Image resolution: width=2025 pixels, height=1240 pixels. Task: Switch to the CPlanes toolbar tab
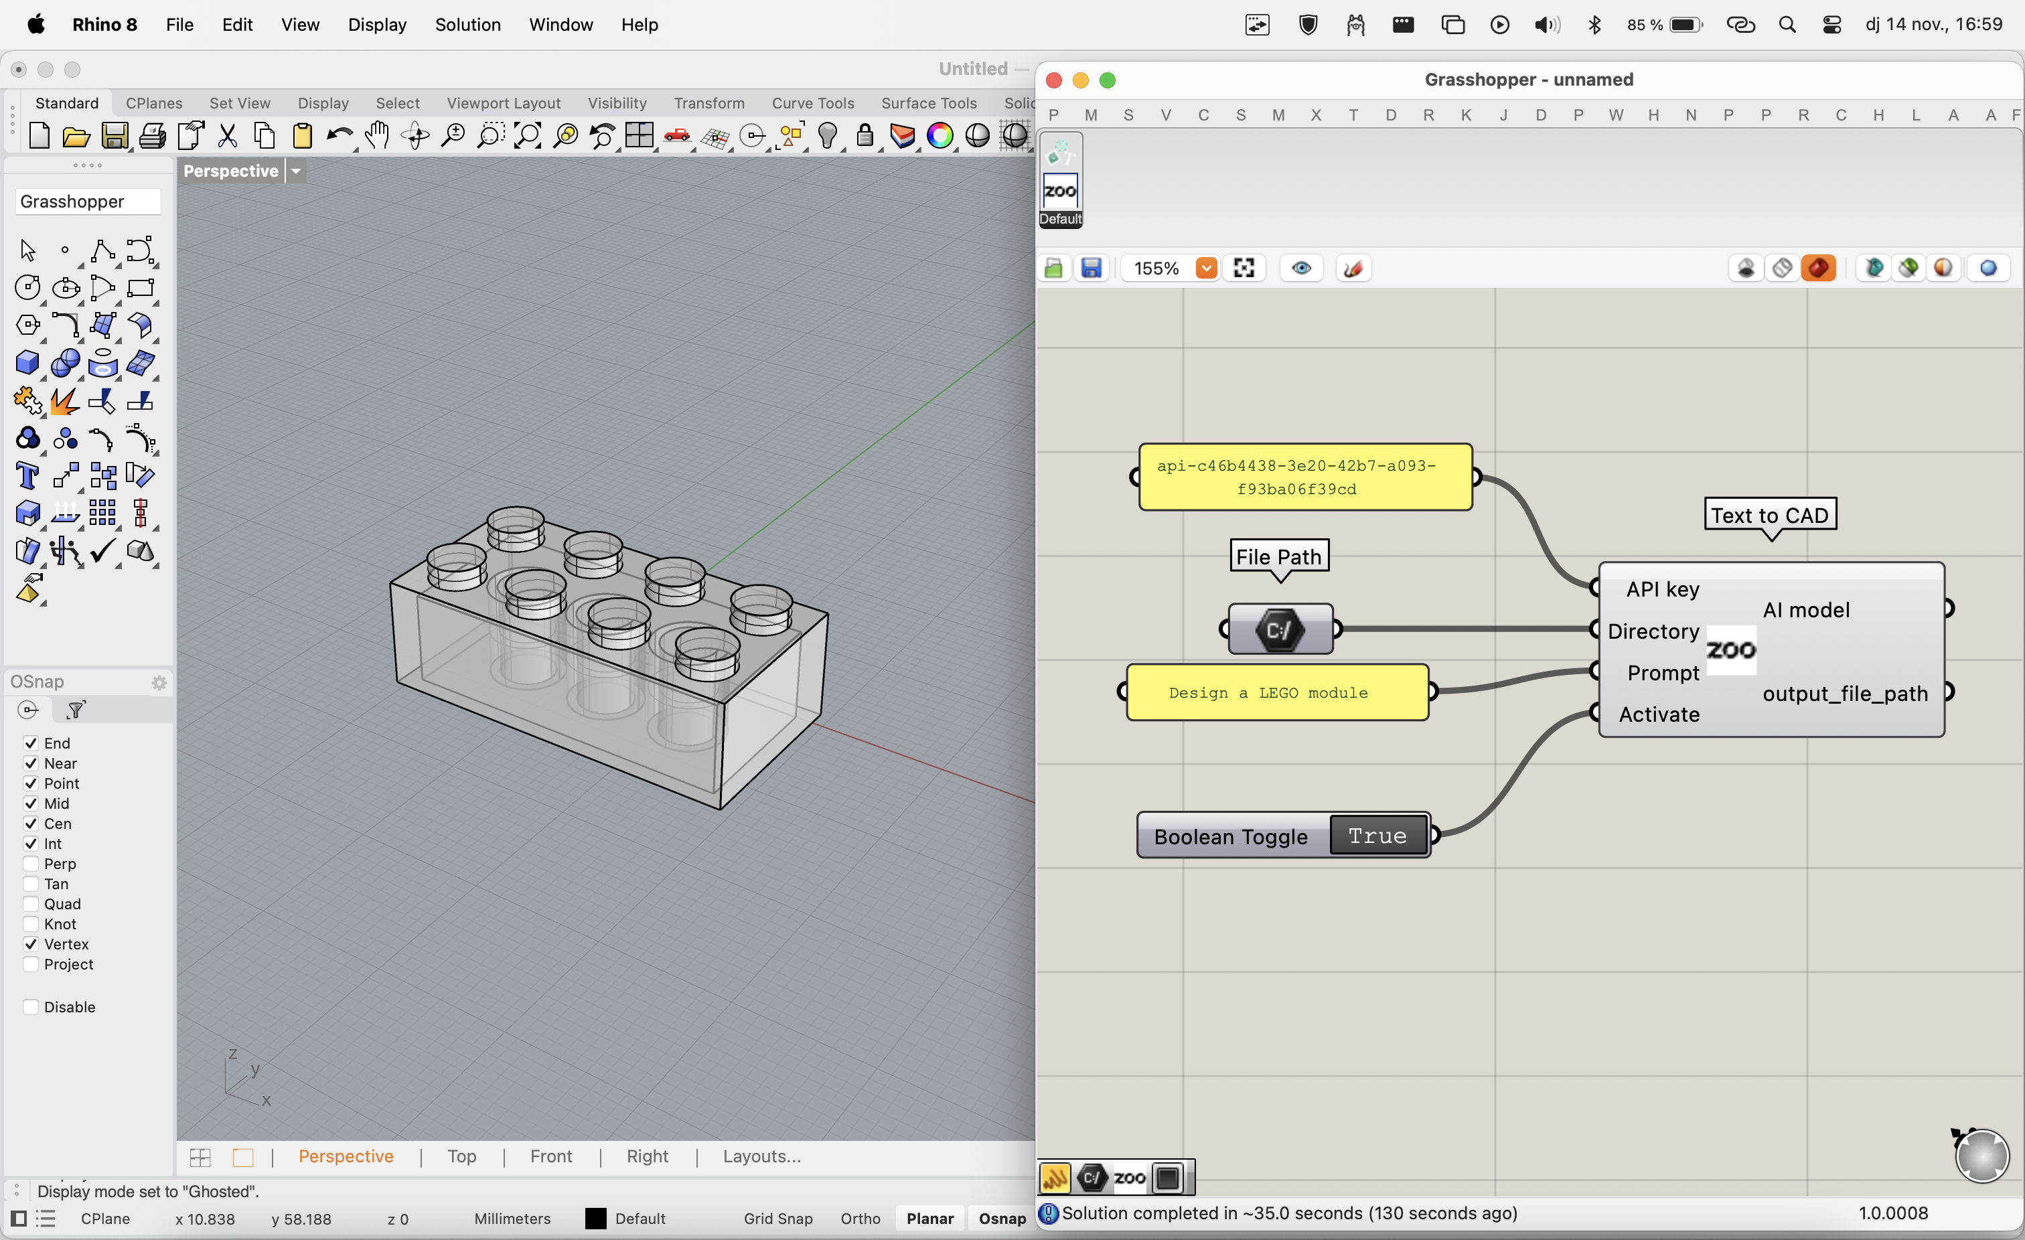pyautogui.click(x=154, y=104)
